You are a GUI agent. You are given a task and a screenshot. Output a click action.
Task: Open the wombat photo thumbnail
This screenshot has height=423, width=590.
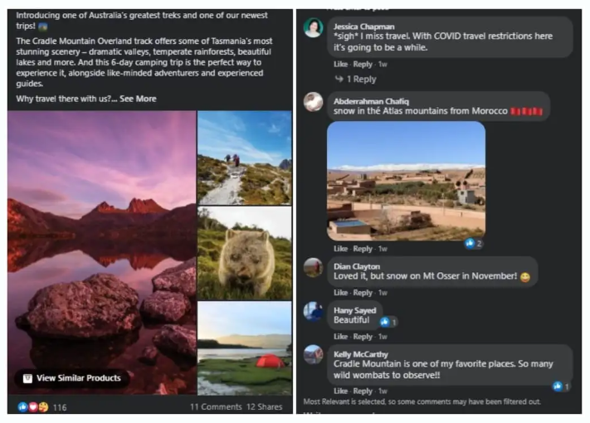click(x=244, y=253)
